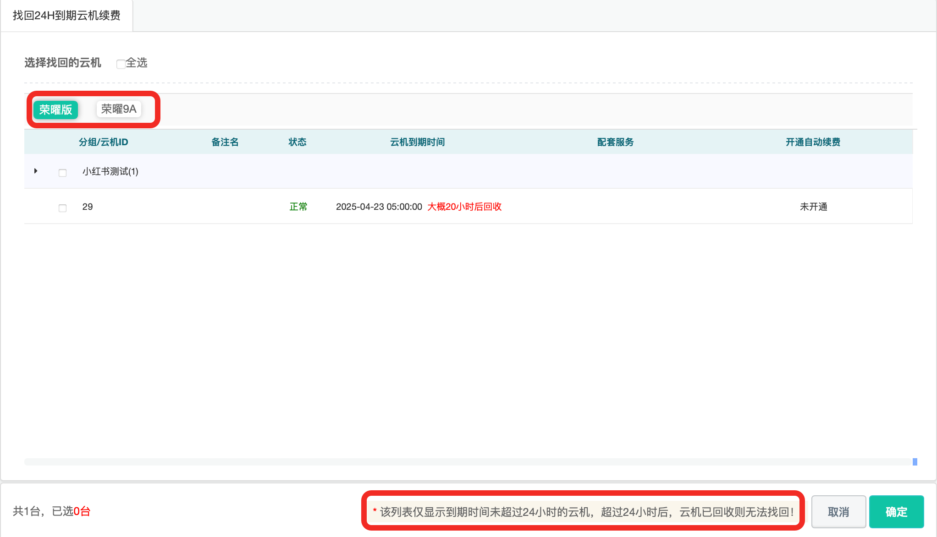Screen dimensions: 937x537
Task: Click the 配套服务 column header
Action: pos(615,142)
